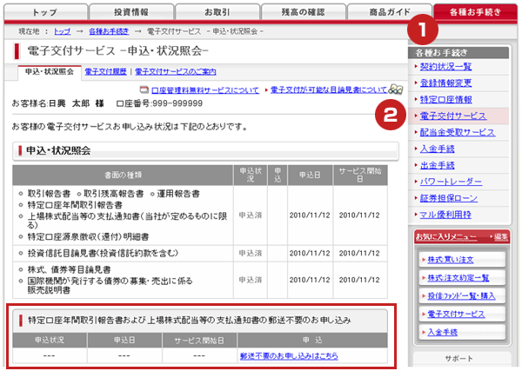Switch to the お取引 tab
The width and height of the screenshot is (522, 371).
click(x=217, y=12)
